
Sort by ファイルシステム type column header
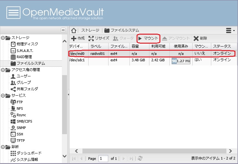tap(119, 46)
